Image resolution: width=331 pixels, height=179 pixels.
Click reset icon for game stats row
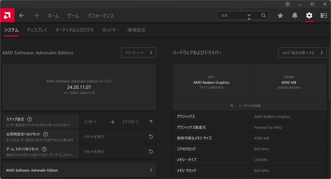[151, 151]
